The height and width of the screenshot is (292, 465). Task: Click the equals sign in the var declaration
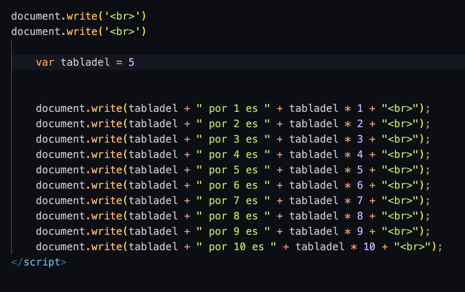pyautogui.click(x=119, y=62)
